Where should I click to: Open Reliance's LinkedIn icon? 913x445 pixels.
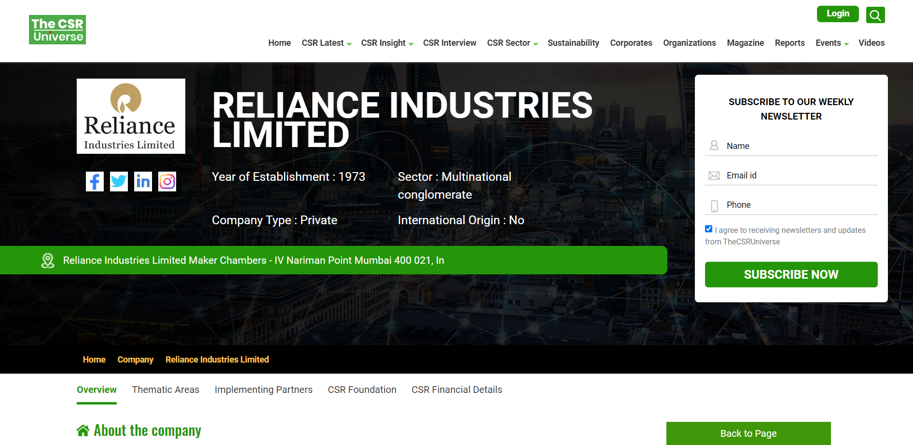tap(143, 182)
